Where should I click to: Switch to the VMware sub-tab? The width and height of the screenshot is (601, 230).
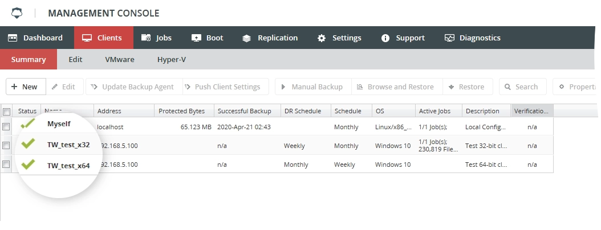pyautogui.click(x=120, y=59)
